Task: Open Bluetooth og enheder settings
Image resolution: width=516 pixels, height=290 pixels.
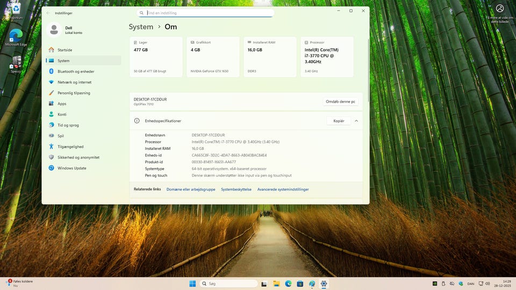Action: [x=76, y=71]
